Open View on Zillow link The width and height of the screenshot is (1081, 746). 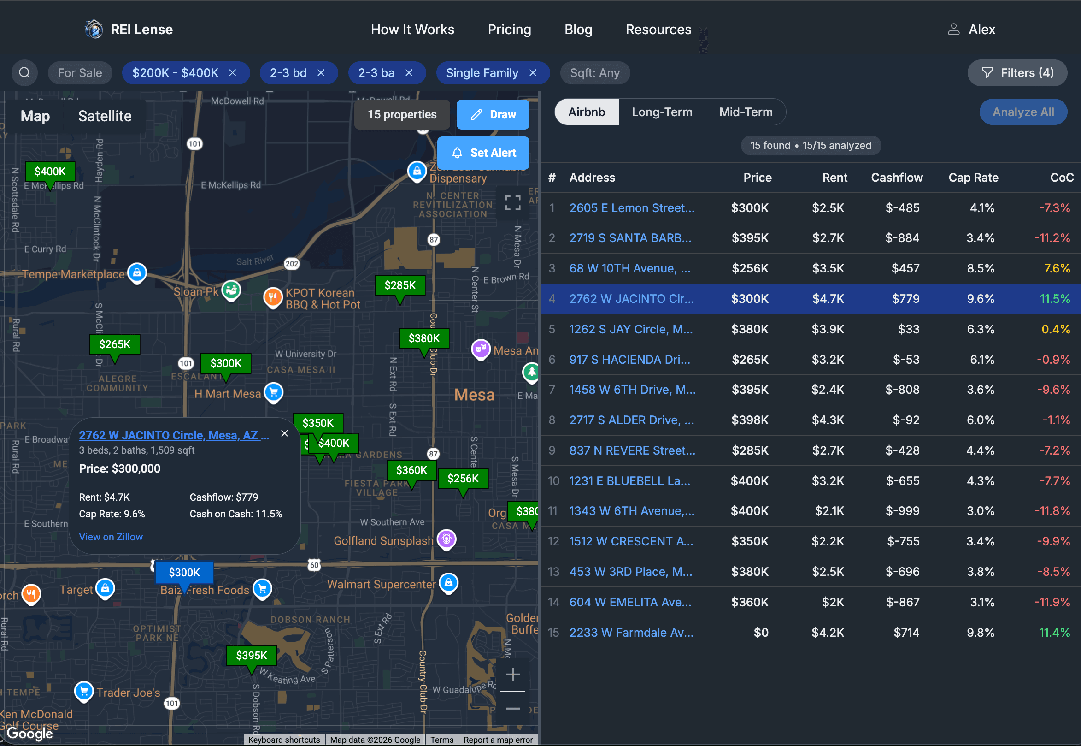pyautogui.click(x=111, y=537)
